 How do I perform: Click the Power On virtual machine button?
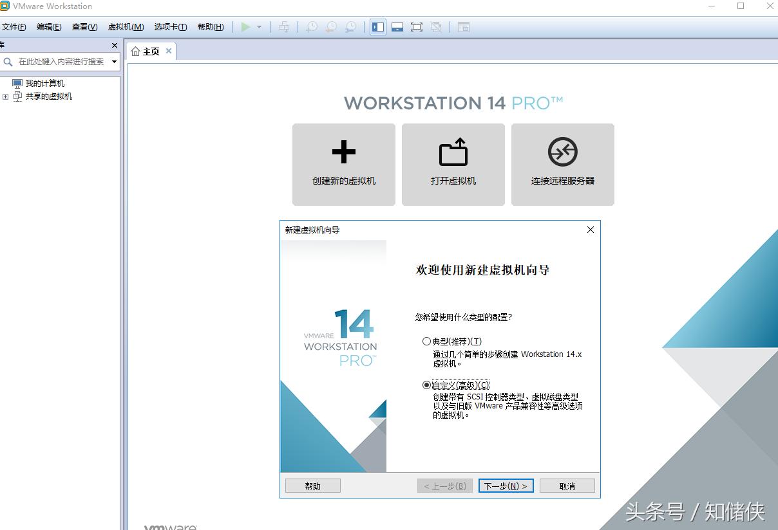(247, 27)
